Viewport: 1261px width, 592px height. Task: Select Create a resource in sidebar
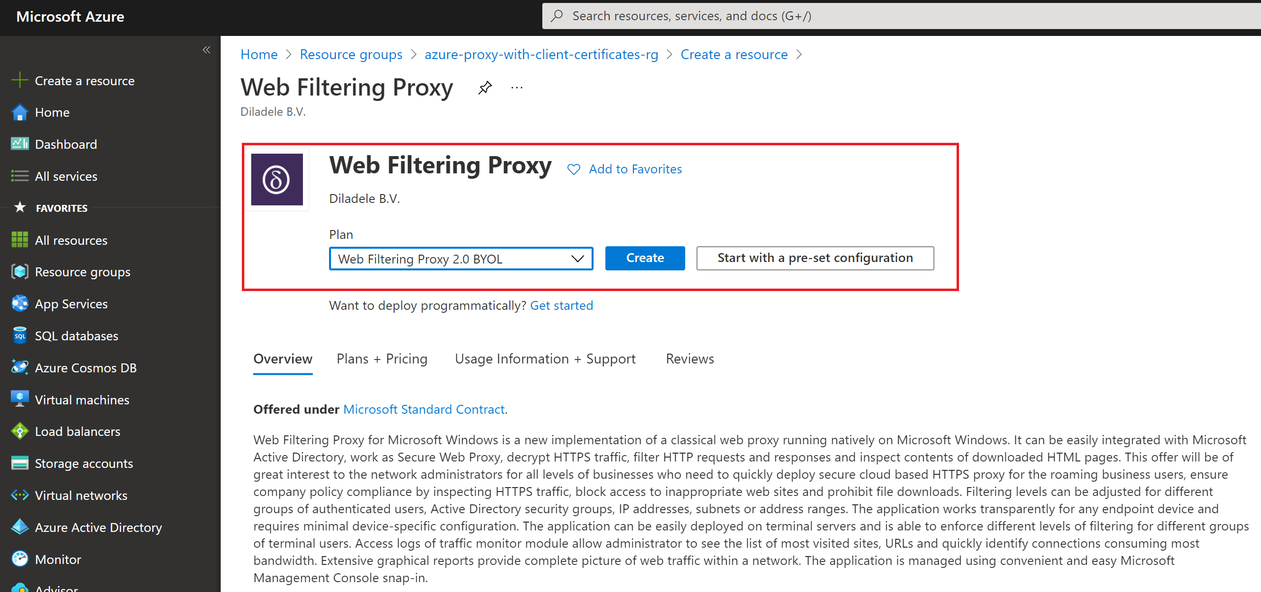point(85,81)
